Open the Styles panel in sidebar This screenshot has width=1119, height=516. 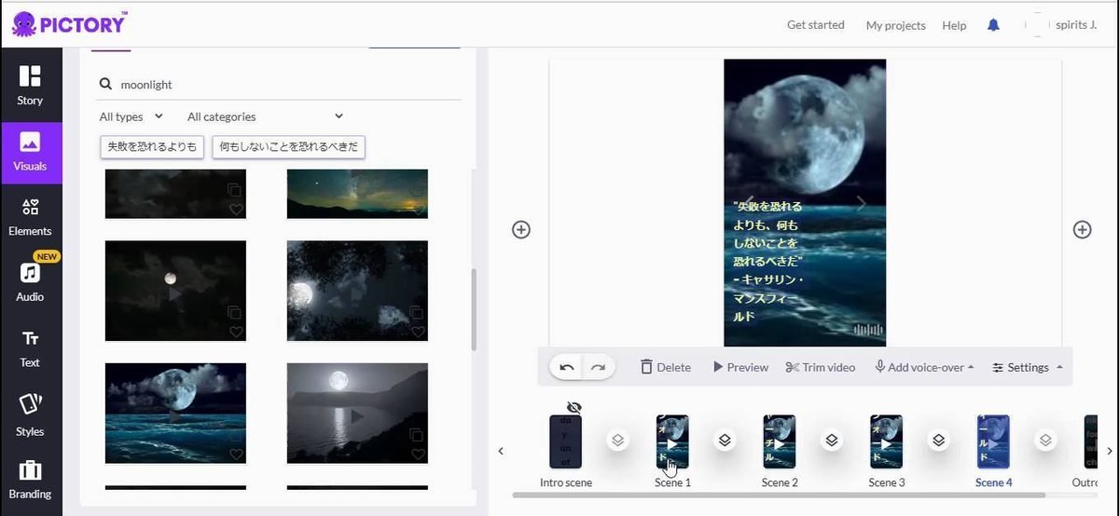click(x=30, y=415)
